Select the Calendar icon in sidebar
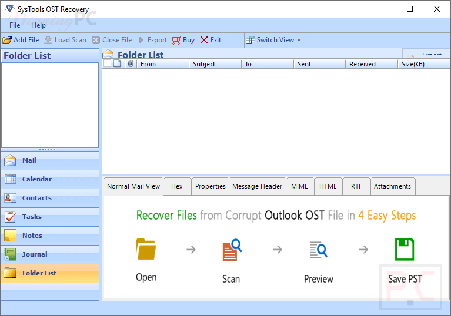 pos(11,179)
